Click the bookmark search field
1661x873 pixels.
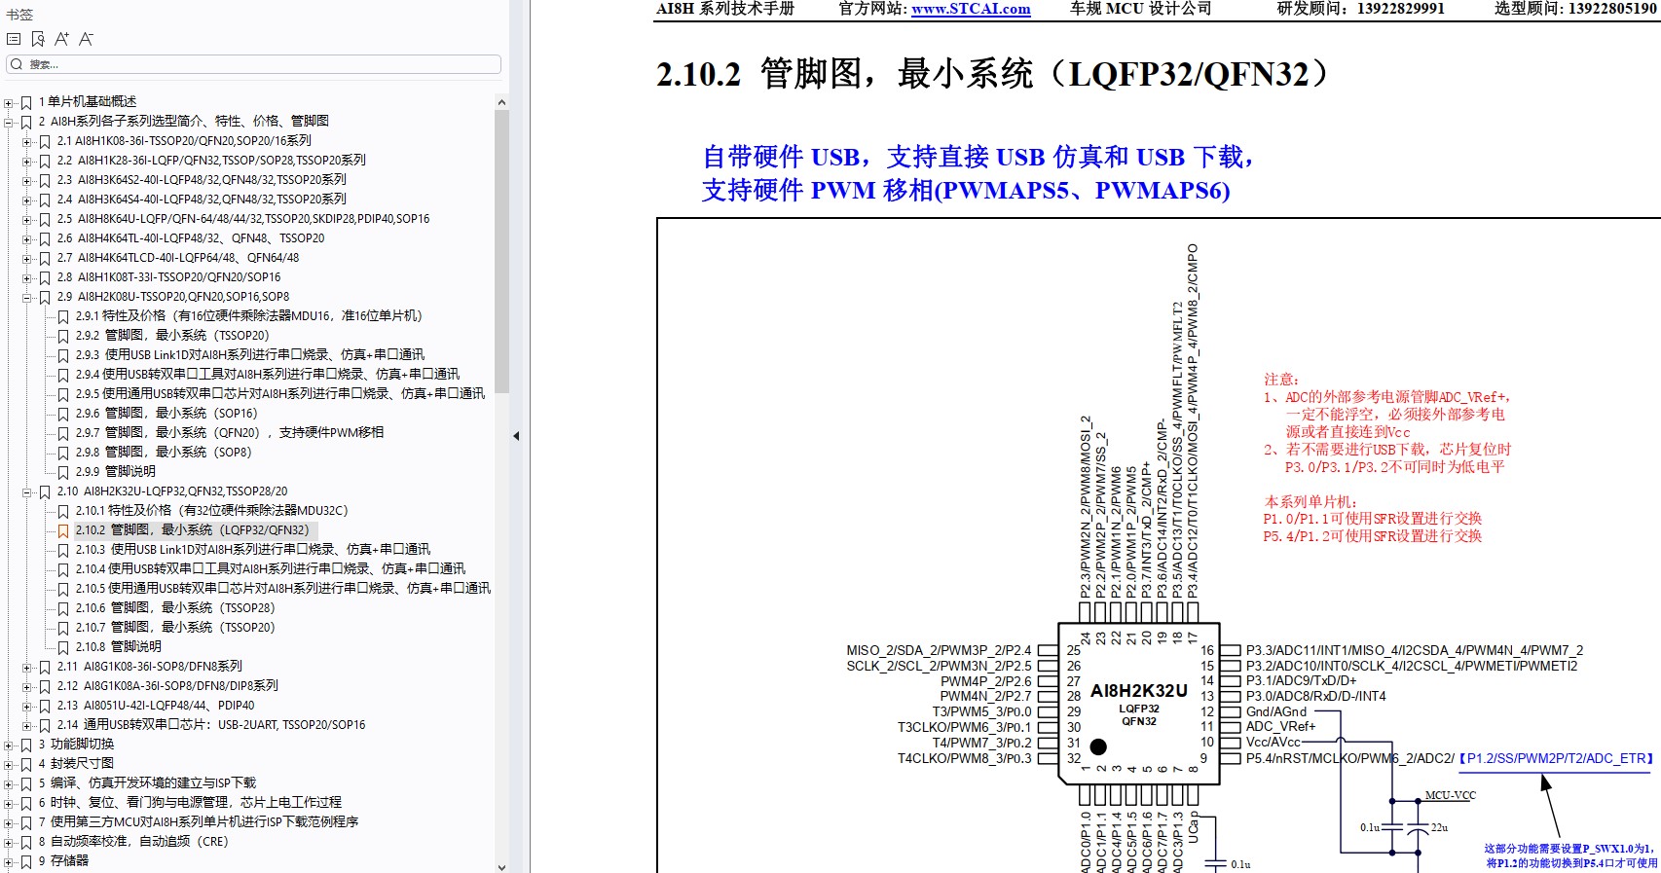click(x=254, y=64)
